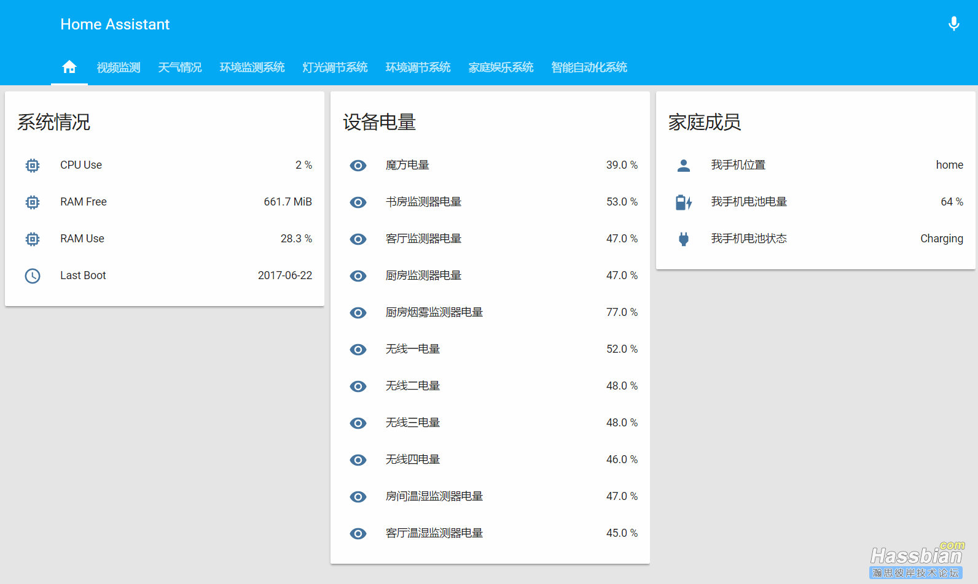Click the eye icon for 厨房烟雾监测器电量
The width and height of the screenshot is (978, 584).
tap(358, 312)
